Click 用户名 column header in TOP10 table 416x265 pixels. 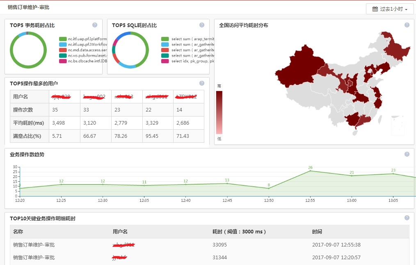[x=120, y=232]
